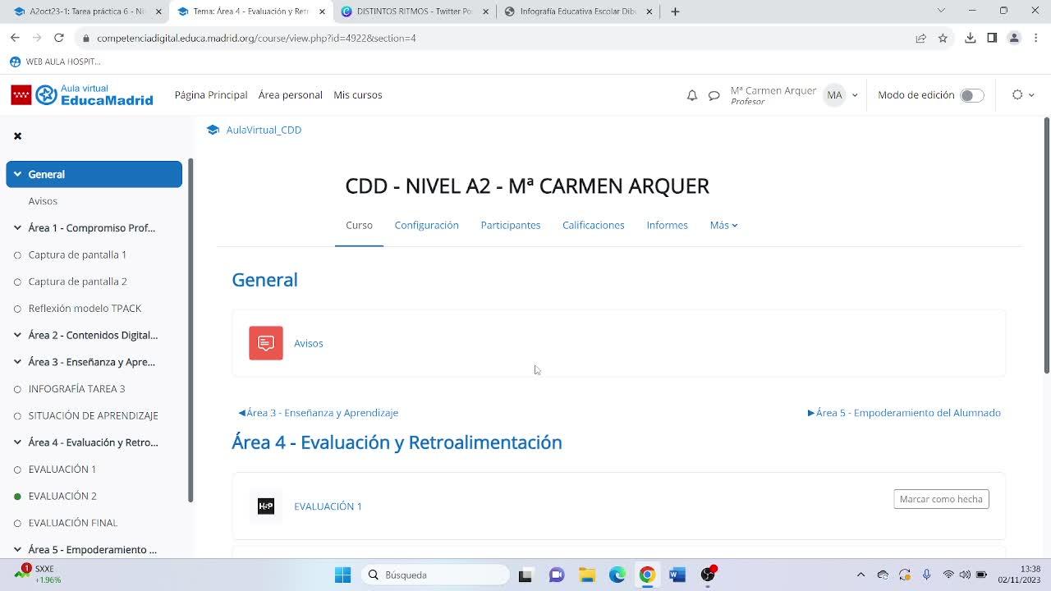Collapse the General section in the sidebar

[x=17, y=174]
